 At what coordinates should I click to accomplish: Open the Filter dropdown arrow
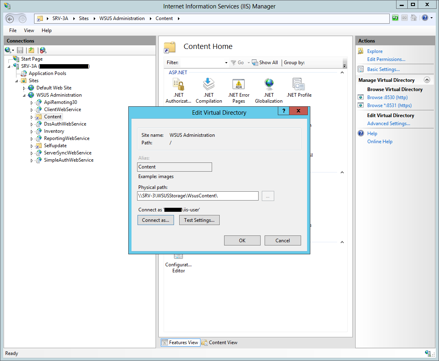click(x=227, y=62)
